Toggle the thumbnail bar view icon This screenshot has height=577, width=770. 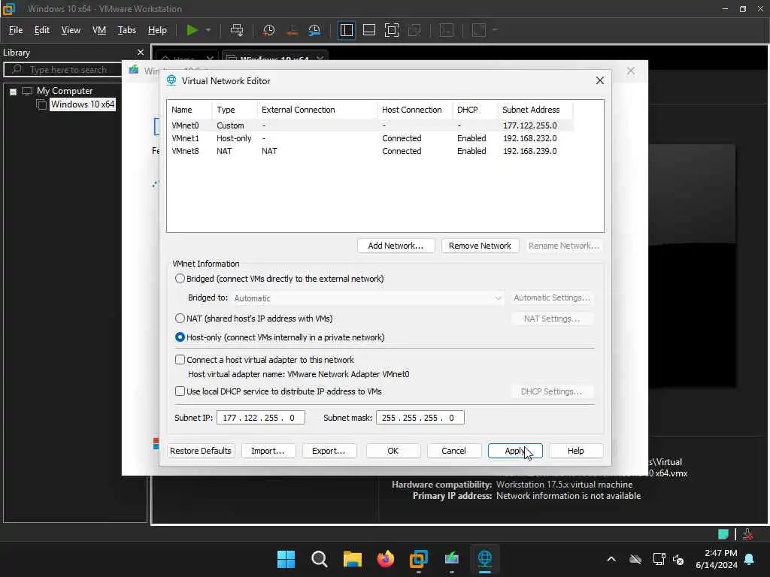click(x=368, y=30)
